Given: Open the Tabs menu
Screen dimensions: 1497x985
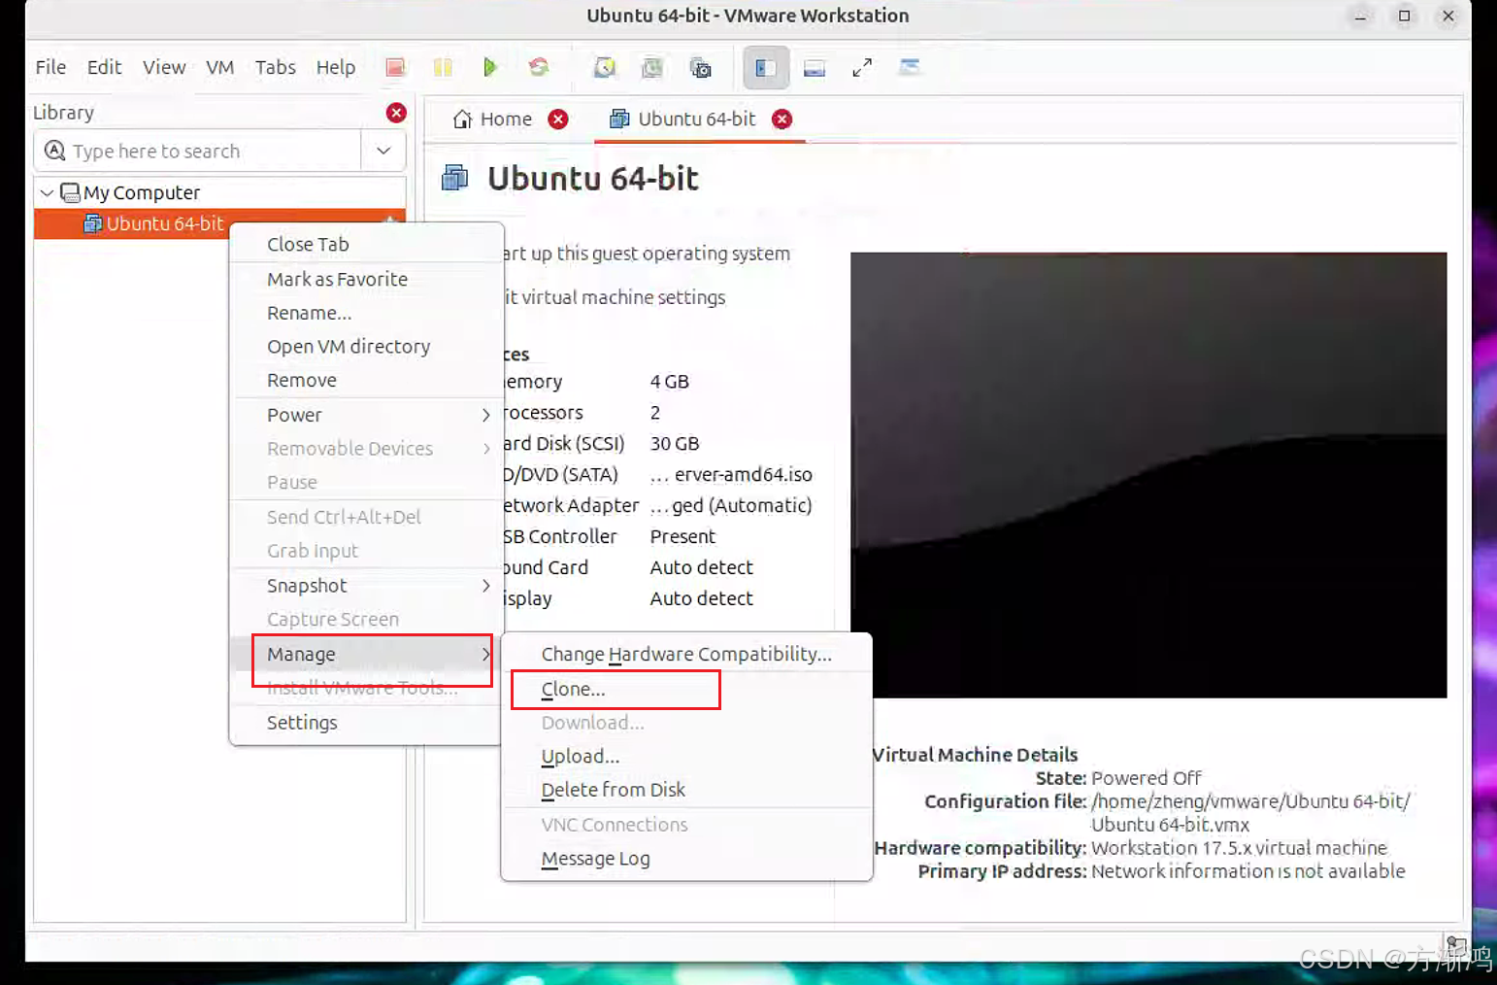Looking at the screenshot, I should pyautogui.click(x=276, y=67).
